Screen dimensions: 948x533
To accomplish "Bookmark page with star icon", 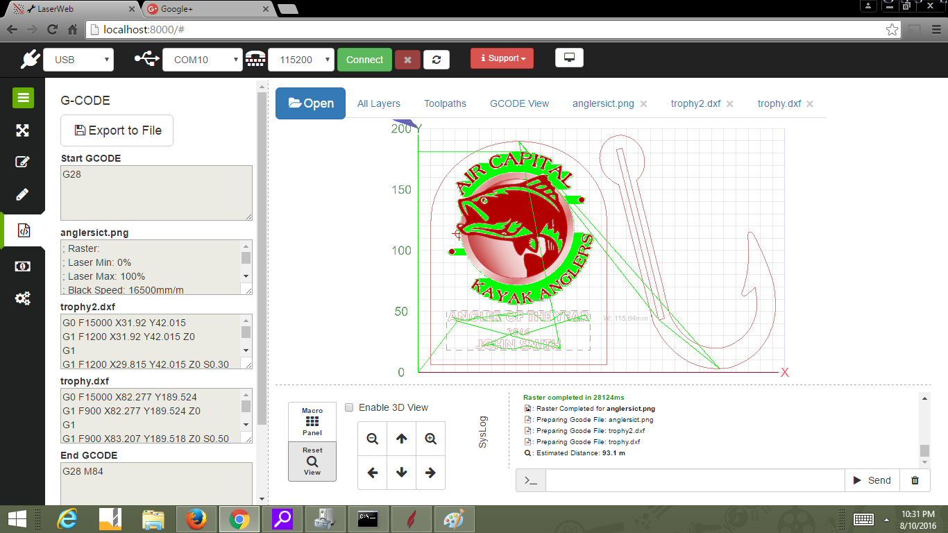I will pyautogui.click(x=892, y=30).
